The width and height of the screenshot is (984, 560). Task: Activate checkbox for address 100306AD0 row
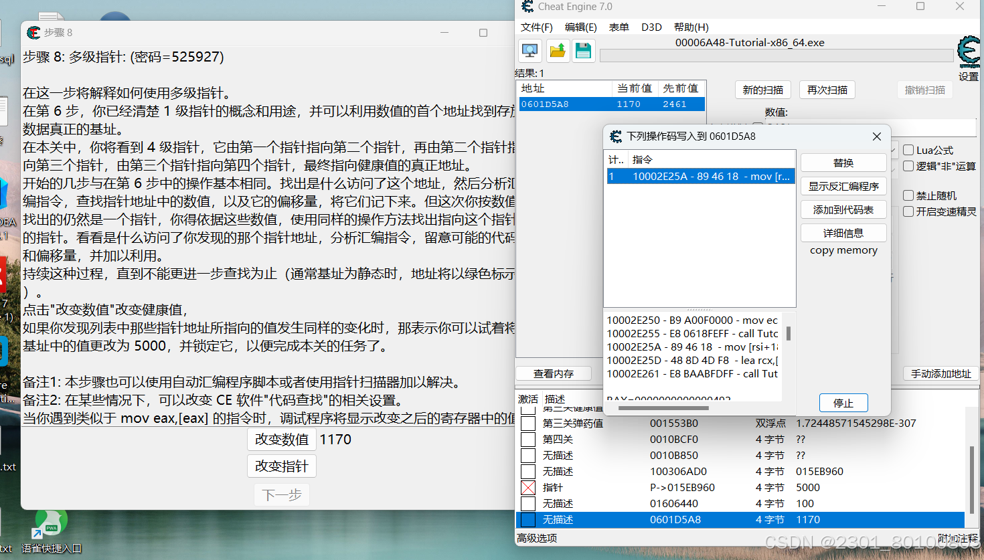528,472
